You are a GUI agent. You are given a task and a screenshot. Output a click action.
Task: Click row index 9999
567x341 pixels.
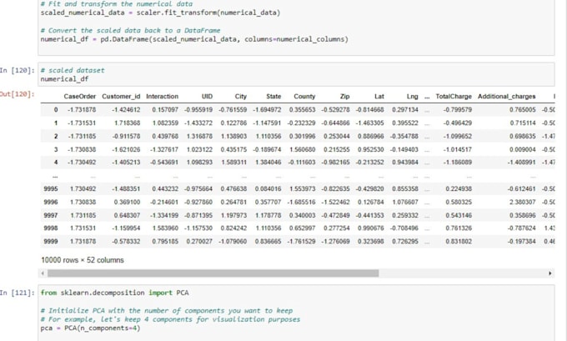tap(51, 241)
